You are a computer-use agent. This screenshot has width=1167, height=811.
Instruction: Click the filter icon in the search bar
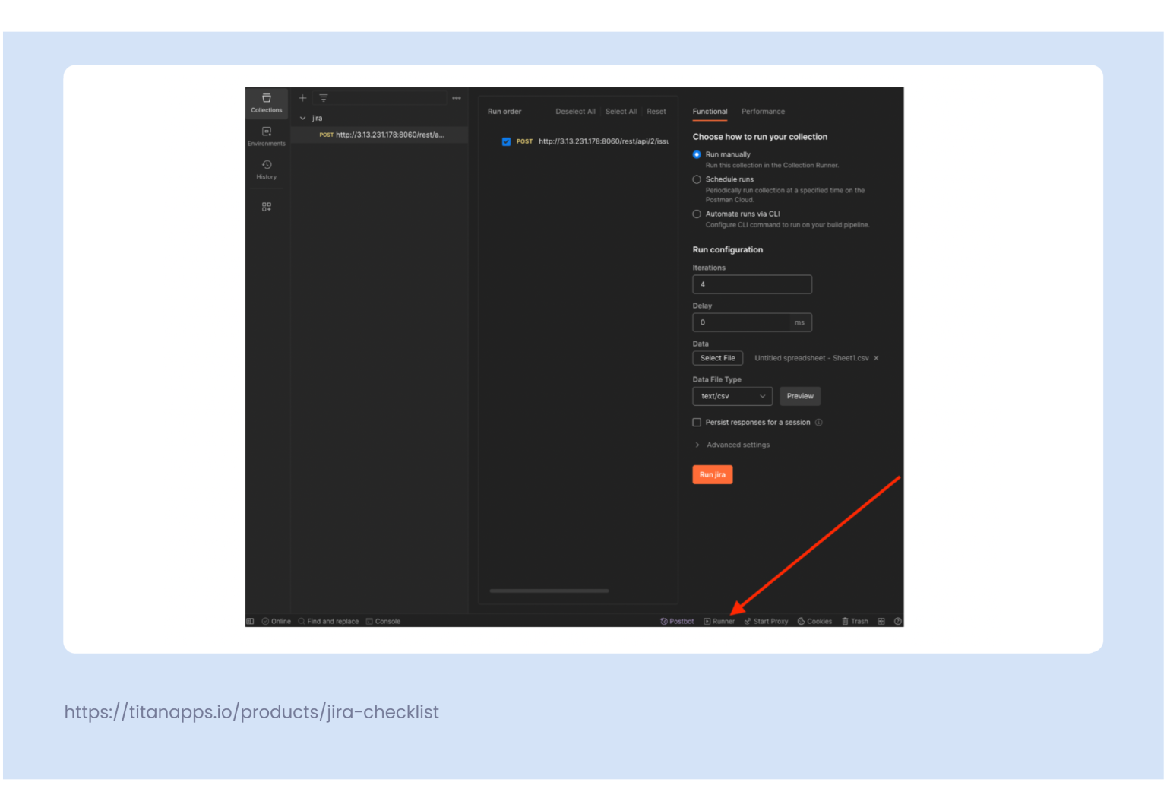(x=323, y=97)
